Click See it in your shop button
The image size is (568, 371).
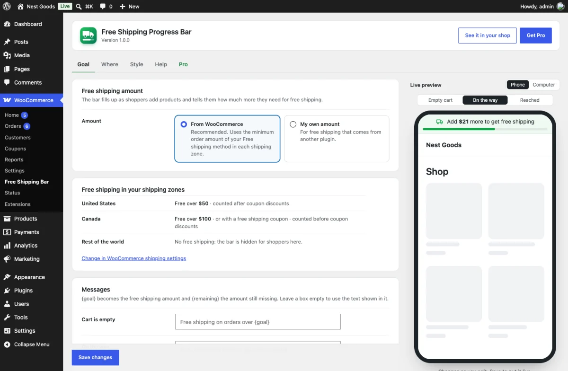click(x=488, y=35)
